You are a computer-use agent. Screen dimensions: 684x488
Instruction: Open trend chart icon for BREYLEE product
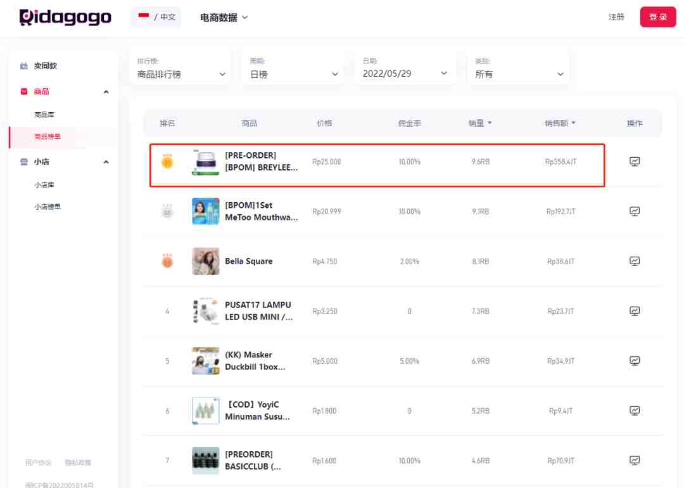634,162
